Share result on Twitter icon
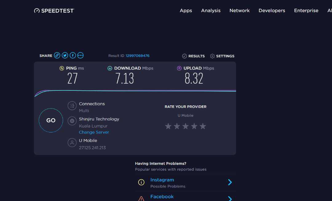This screenshot has width=332, height=201. (x=65, y=55)
